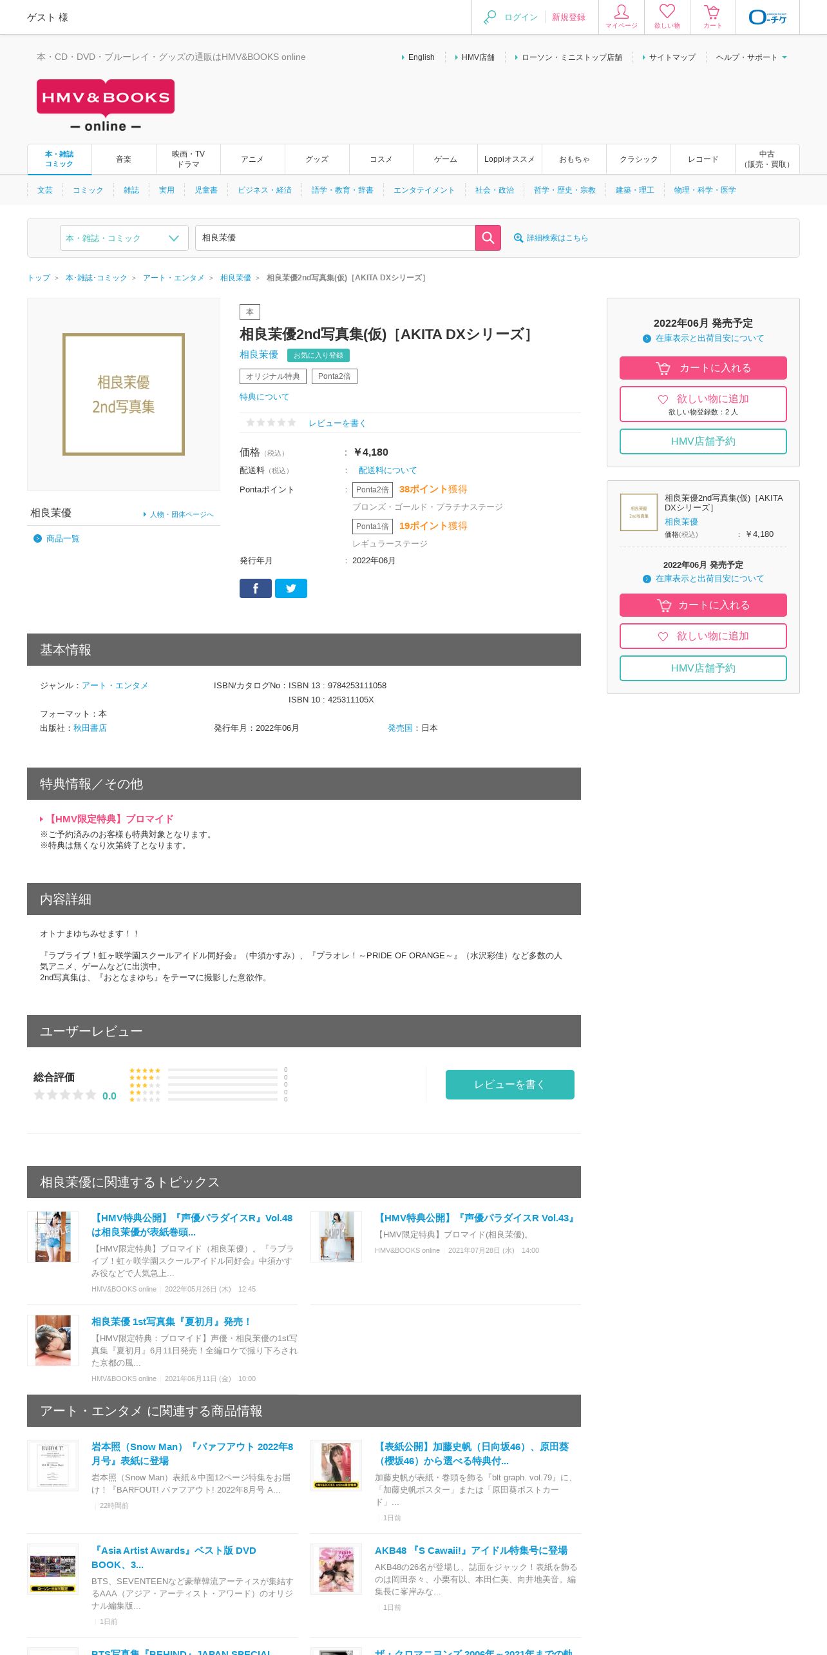Screen dimensions: 827x1655
Task: Share product on Facebook
Action: pos(256,588)
